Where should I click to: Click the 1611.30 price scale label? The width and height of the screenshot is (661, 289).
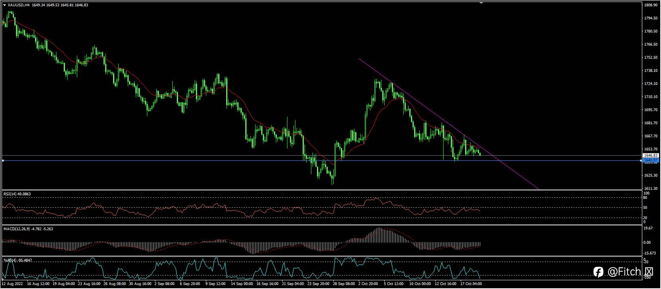coord(650,189)
